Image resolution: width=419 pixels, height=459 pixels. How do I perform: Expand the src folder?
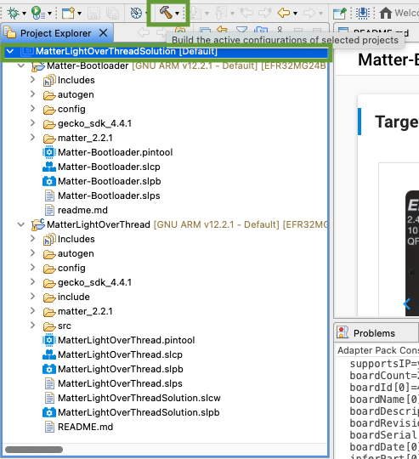[33, 326]
